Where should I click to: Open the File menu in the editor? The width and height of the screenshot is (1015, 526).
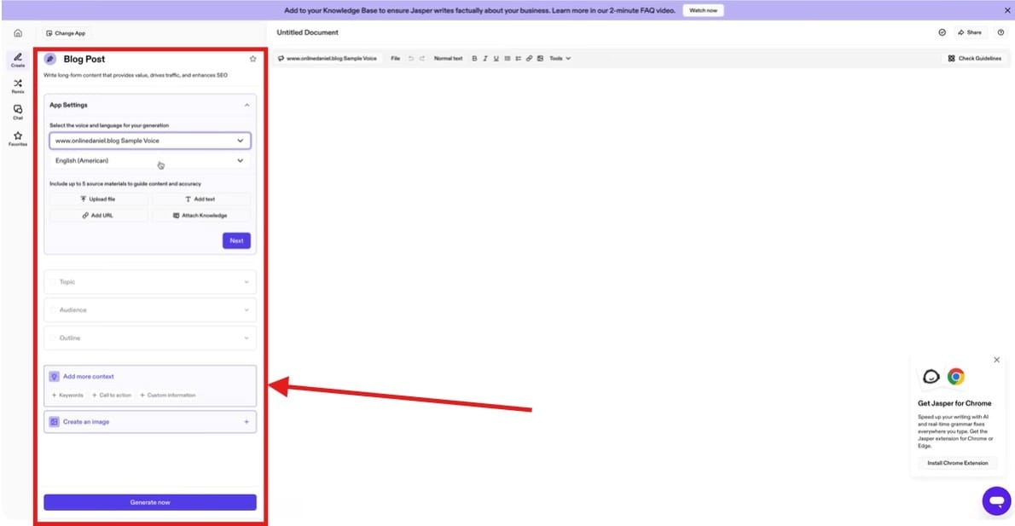[395, 58]
